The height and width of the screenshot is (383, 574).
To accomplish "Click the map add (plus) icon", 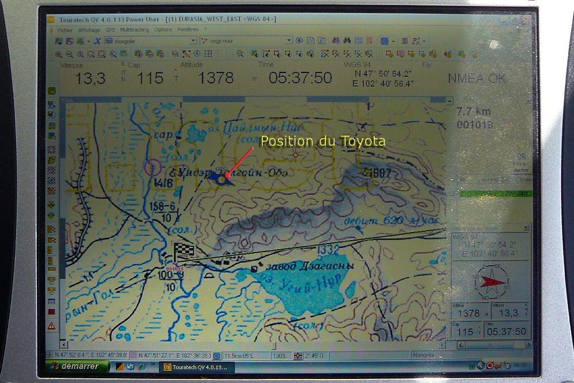I will tap(138, 54).
